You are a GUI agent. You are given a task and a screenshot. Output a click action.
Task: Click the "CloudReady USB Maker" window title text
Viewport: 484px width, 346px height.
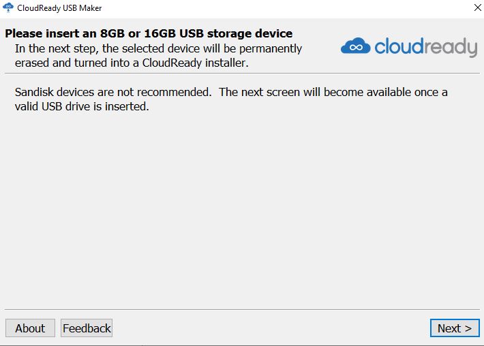click(x=59, y=8)
